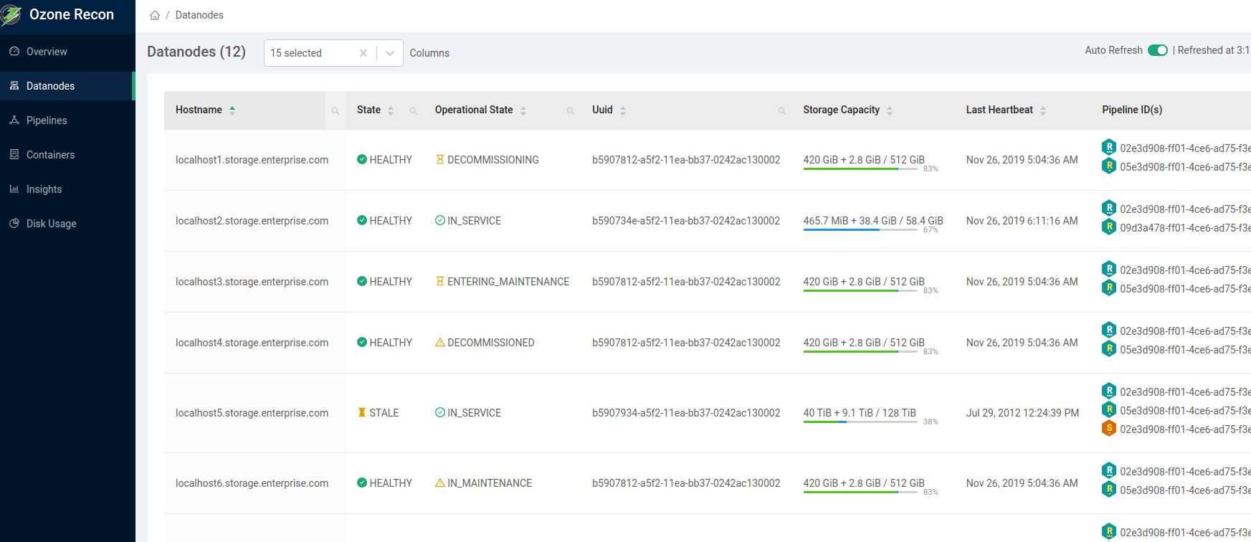Image resolution: width=1251 pixels, height=542 pixels.
Task: Open the Hostname column search filter
Action: coord(335,110)
